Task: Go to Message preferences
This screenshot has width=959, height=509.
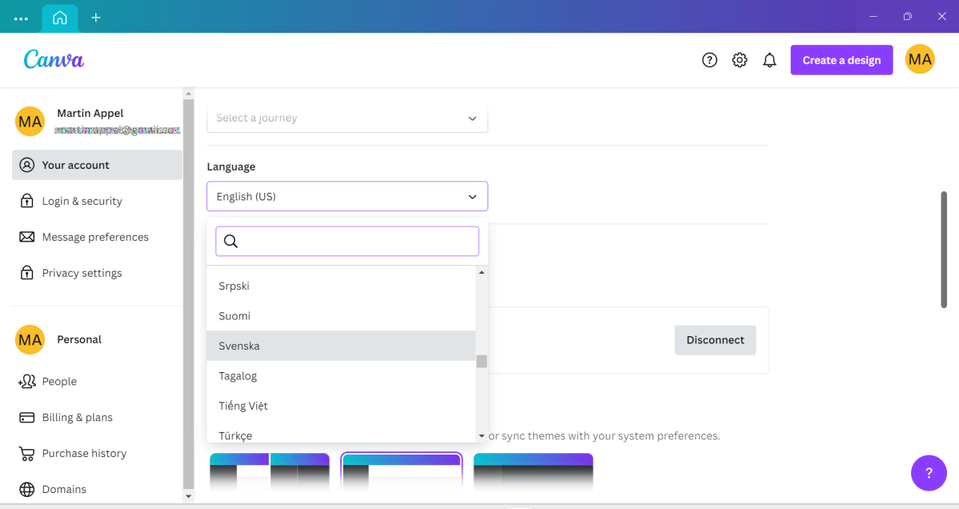Action: click(x=94, y=237)
